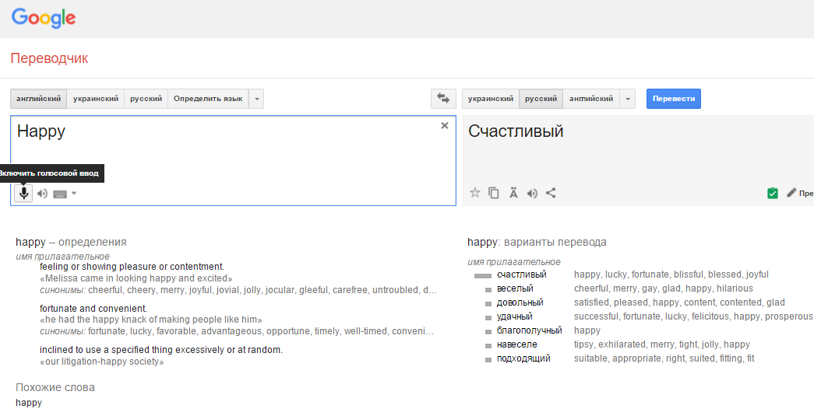814x409 pixels.
Task: Show transliteration of the translation
Action: pos(513,193)
